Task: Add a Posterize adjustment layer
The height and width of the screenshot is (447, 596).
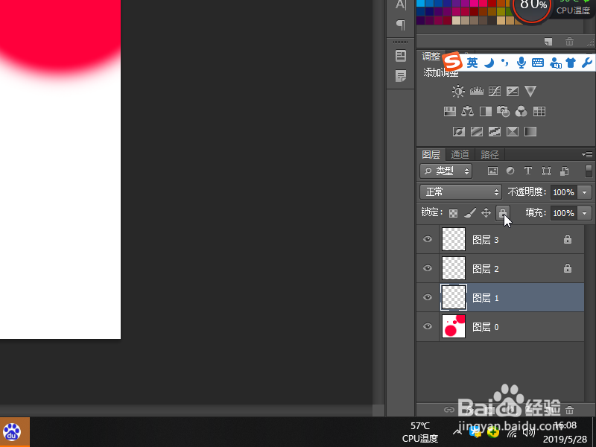Action: pyautogui.click(x=477, y=132)
